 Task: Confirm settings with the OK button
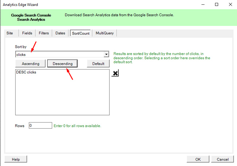click(x=198, y=159)
